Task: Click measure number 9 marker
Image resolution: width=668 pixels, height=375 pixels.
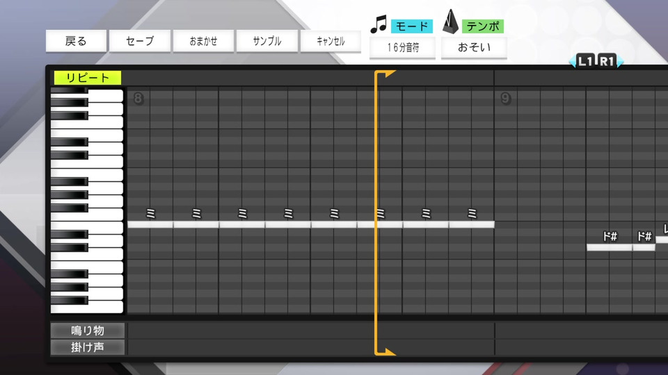Action: (505, 98)
